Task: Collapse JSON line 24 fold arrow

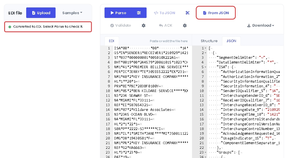Action: pos(206,157)
